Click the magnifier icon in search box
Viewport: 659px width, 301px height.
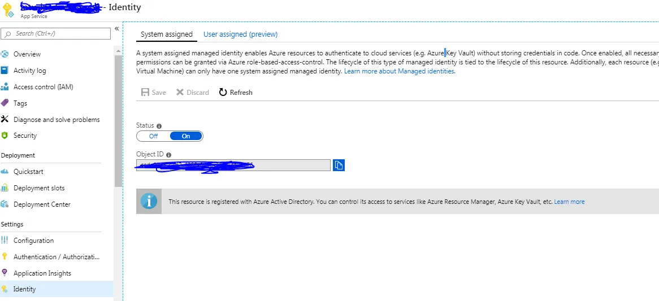click(8, 33)
